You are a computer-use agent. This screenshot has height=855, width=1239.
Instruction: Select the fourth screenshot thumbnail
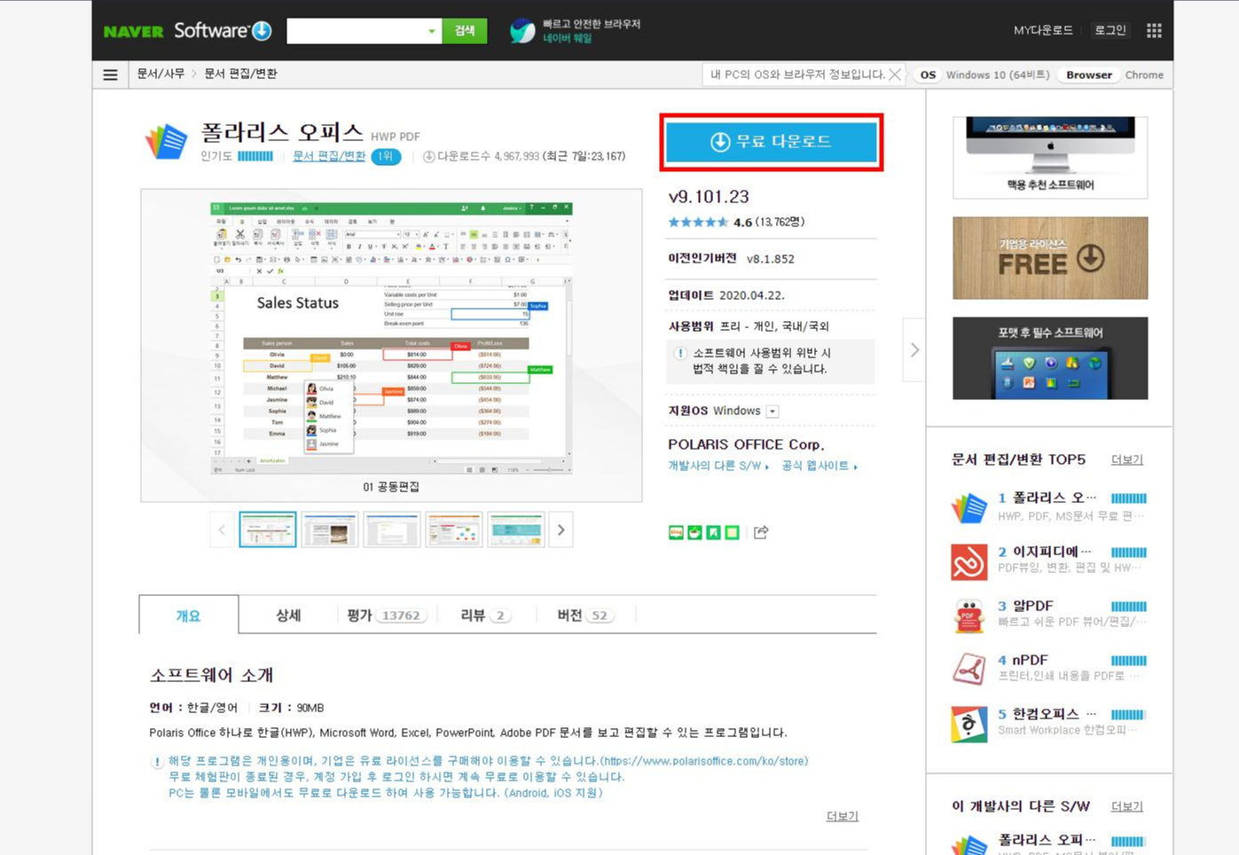(454, 530)
